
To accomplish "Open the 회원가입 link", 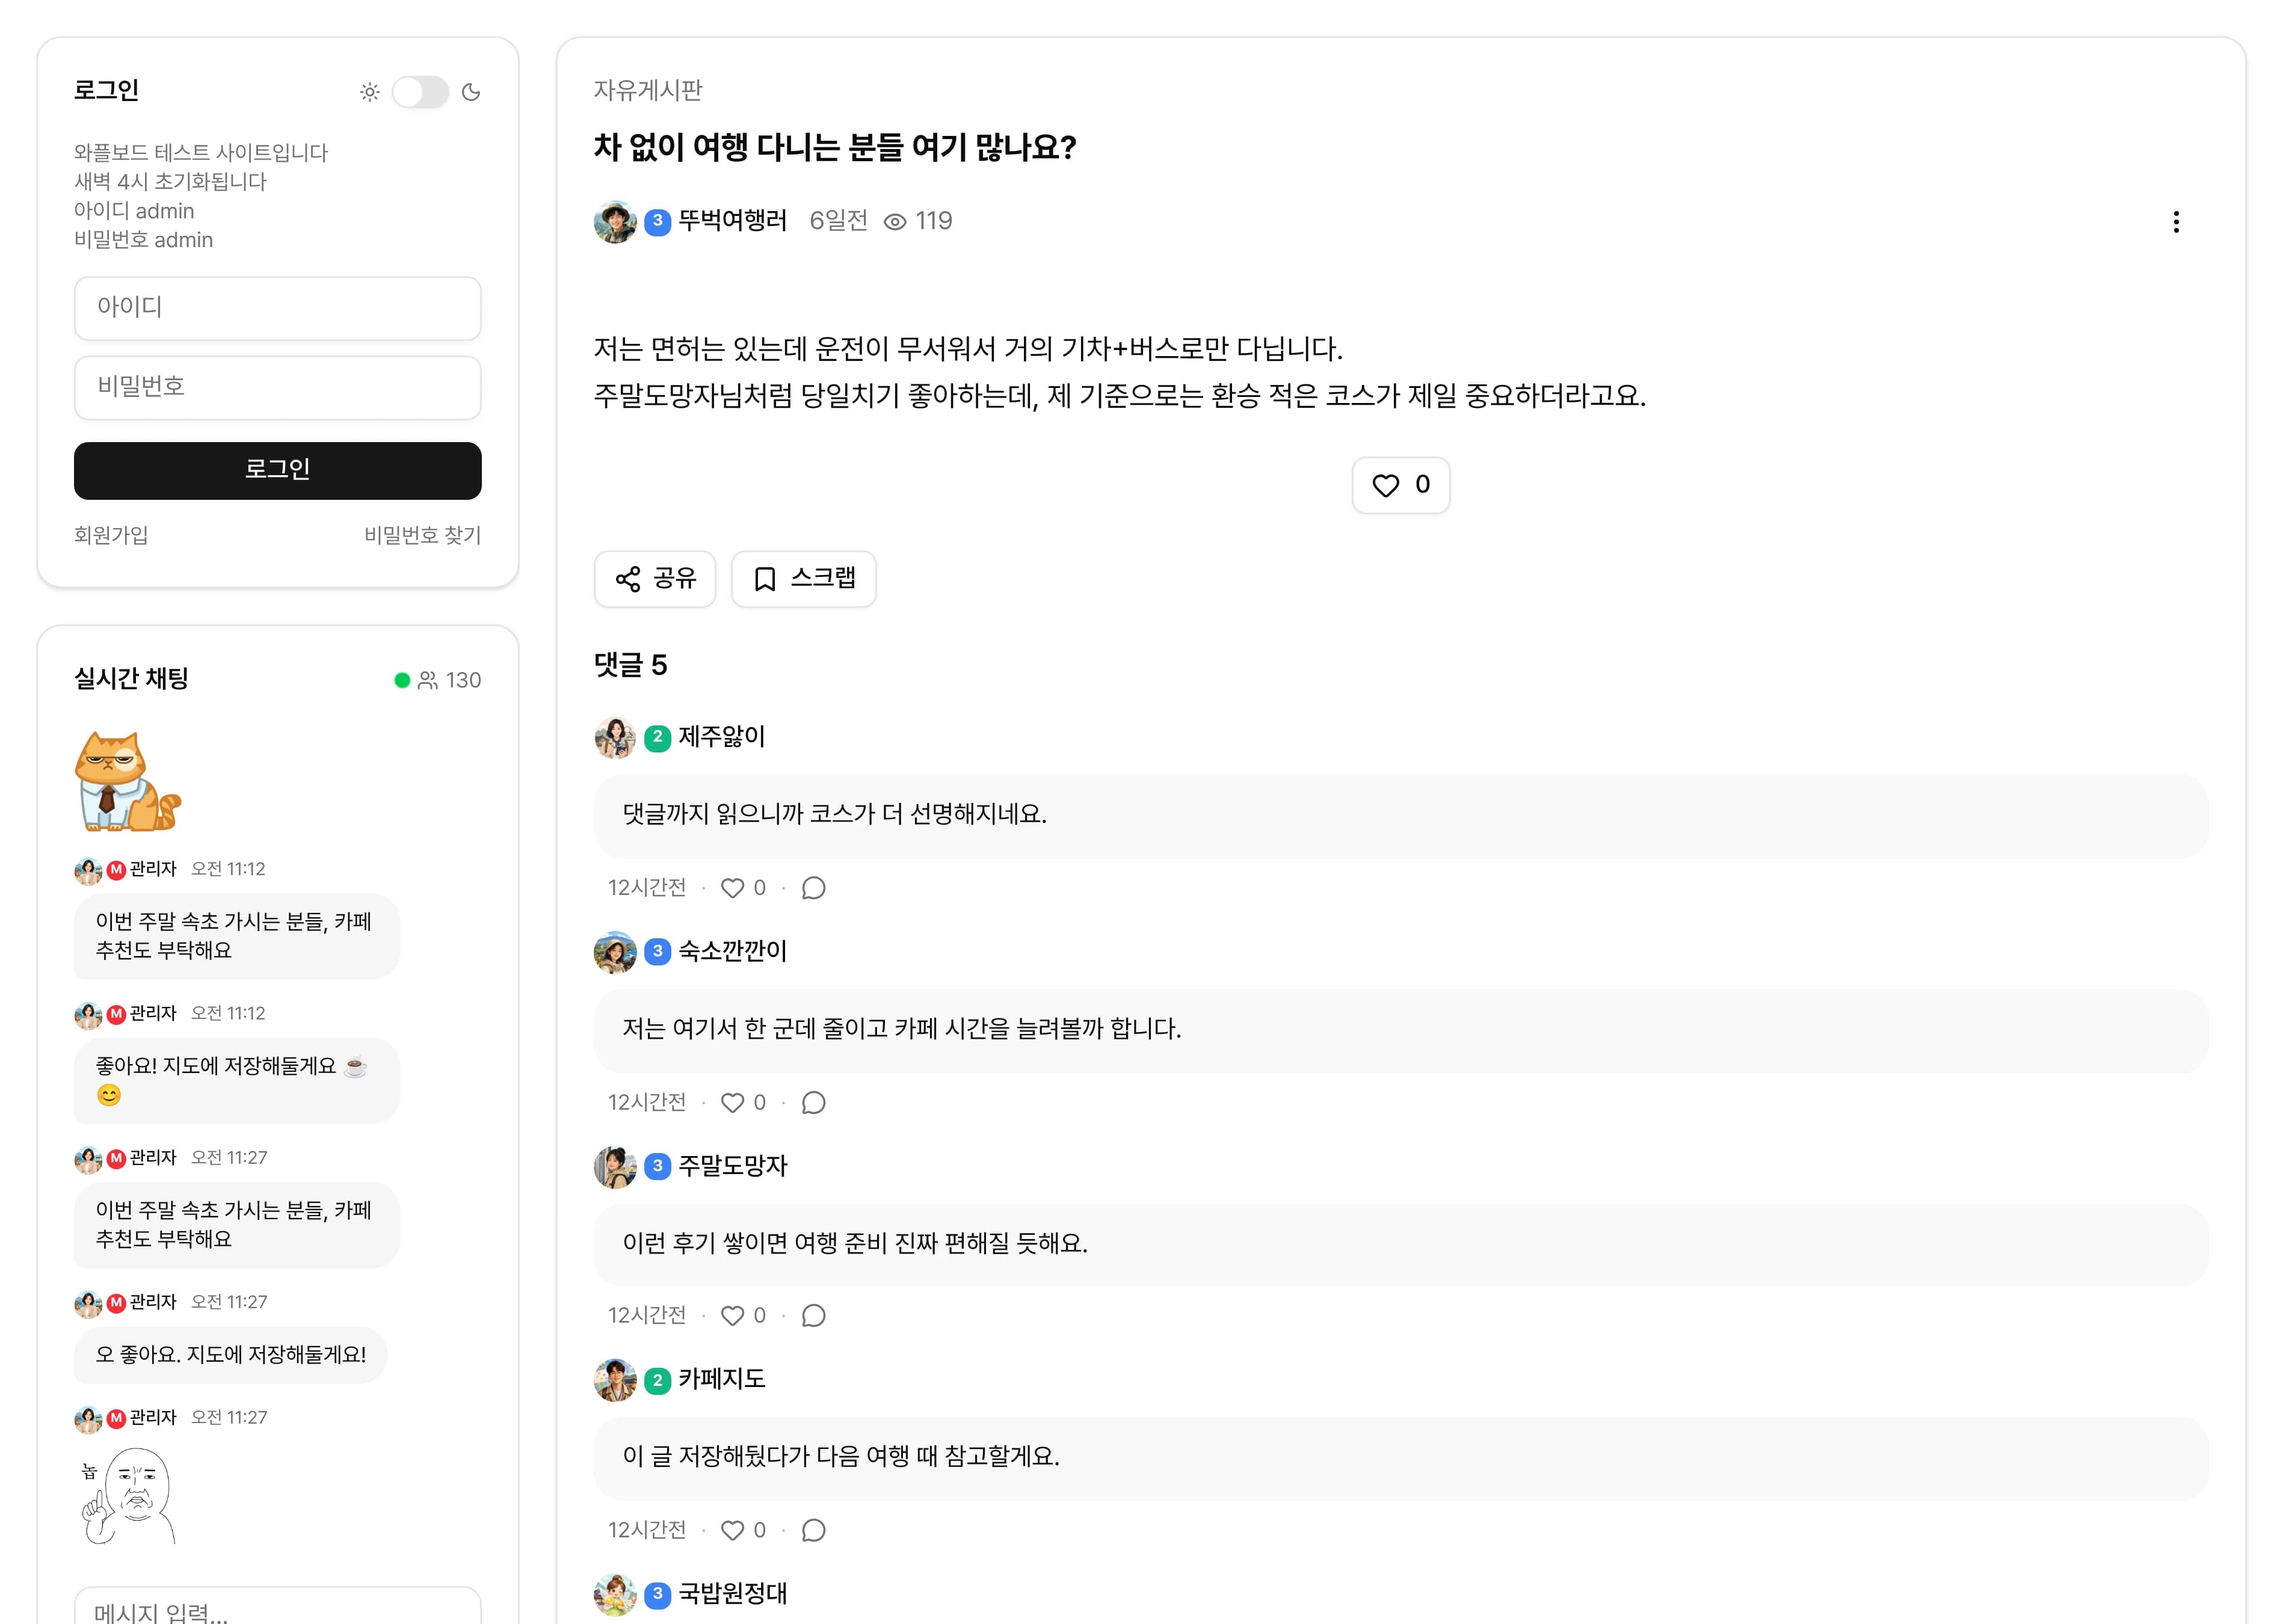I will [x=111, y=535].
